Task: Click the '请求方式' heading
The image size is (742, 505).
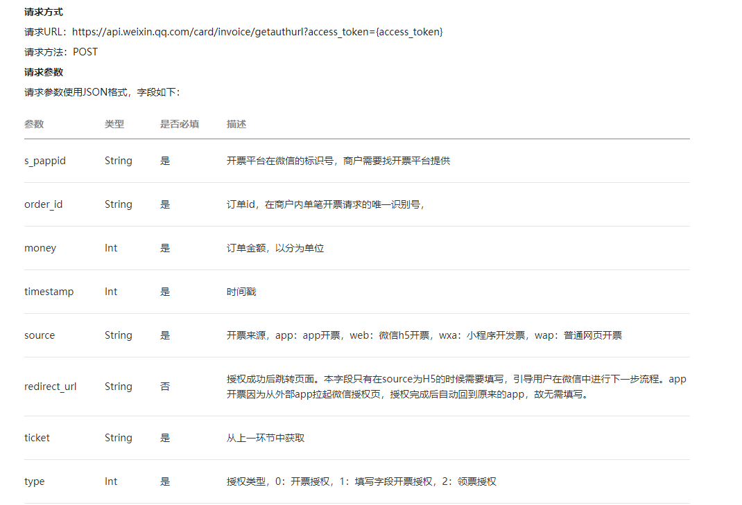Action: pyautogui.click(x=44, y=12)
